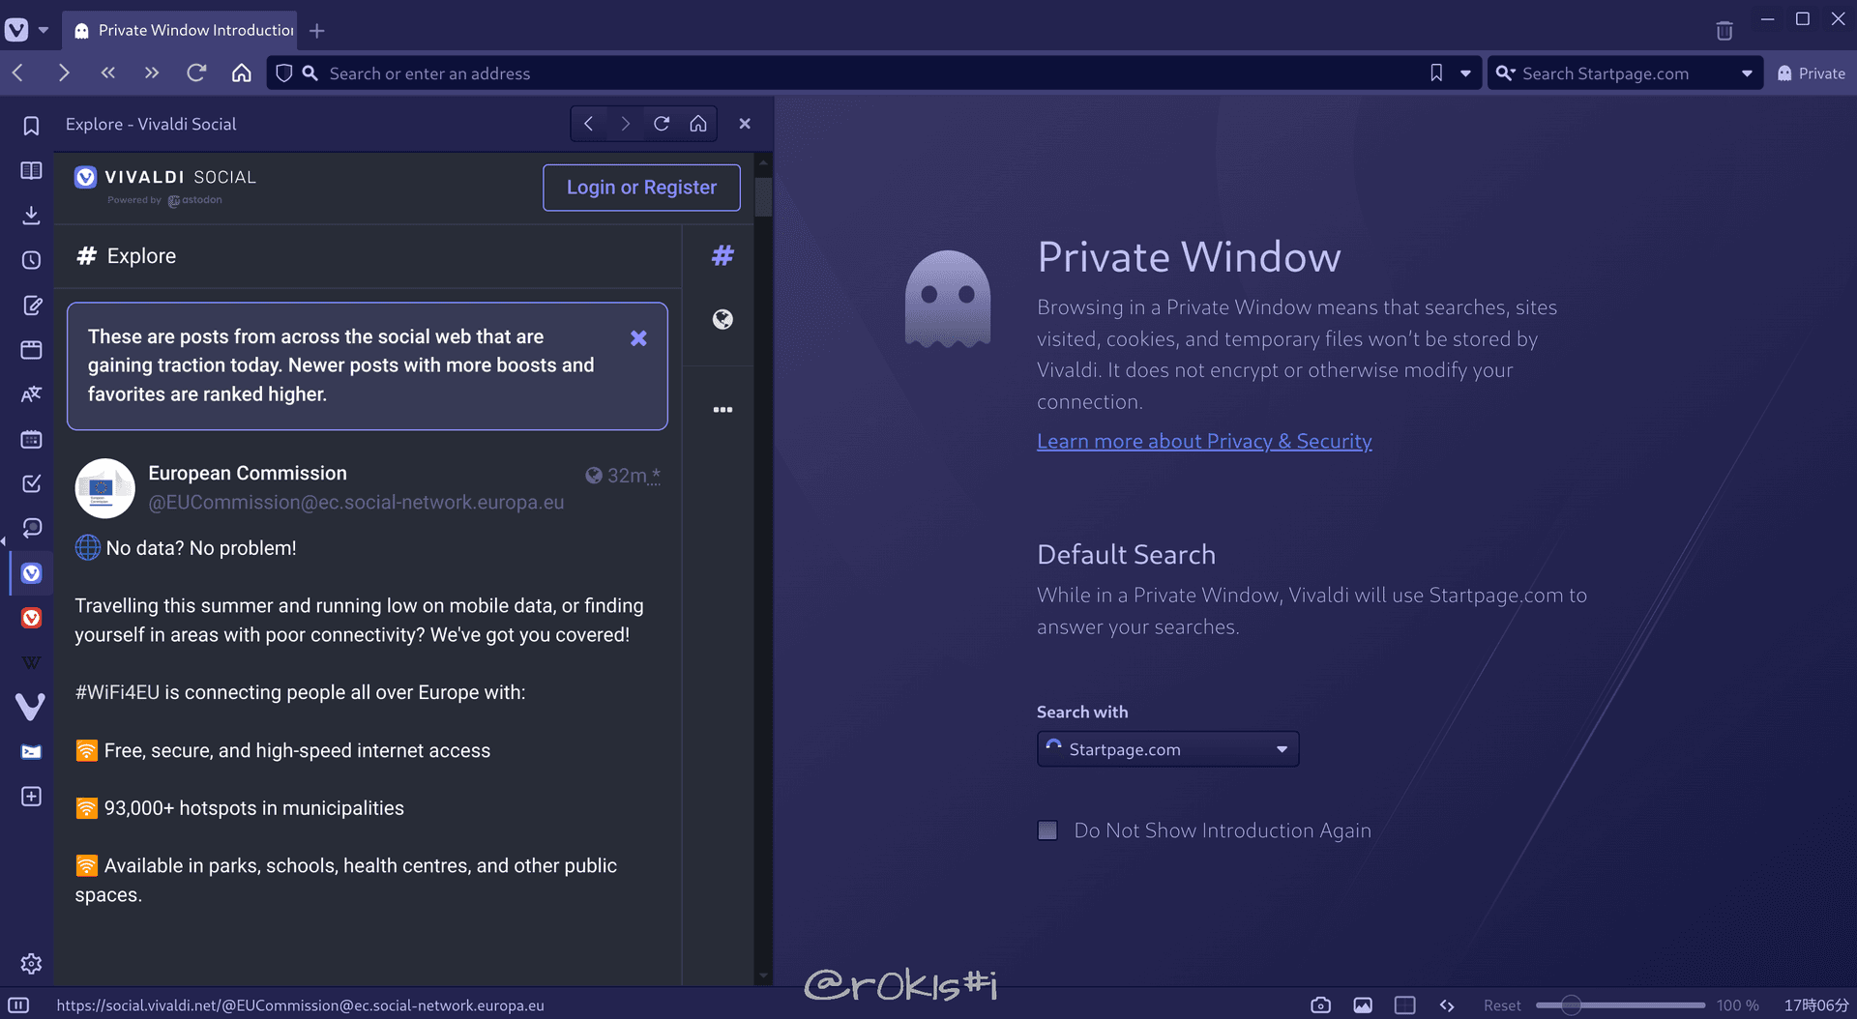The image size is (1857, 1019).
Task: Open the globe live feeds tab
Action: (x=722, y=319)
